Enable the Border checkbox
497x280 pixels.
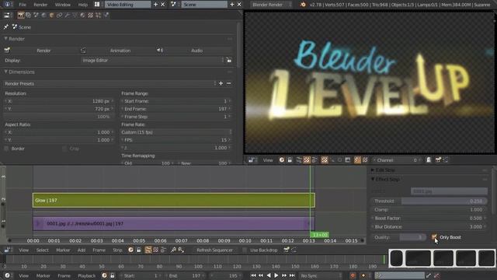pyautogui.click(x=6, y=149)
